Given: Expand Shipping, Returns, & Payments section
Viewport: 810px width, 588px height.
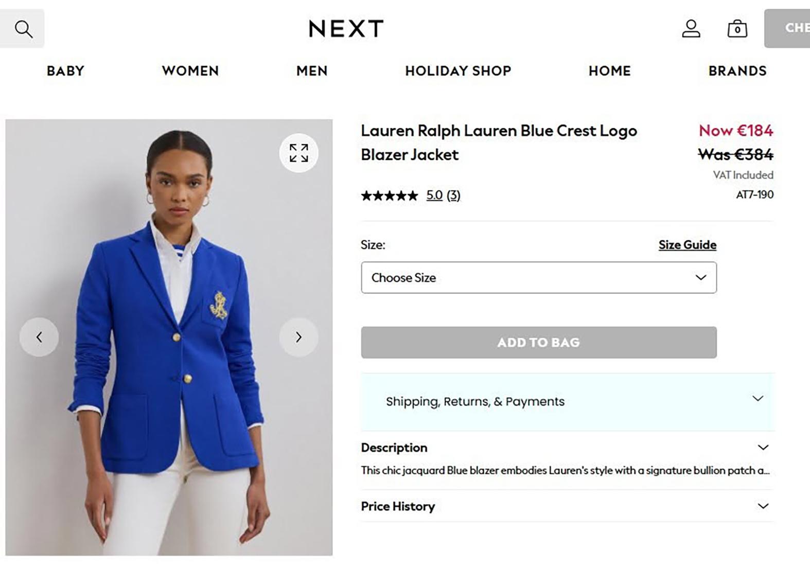Looking at the screenshot, I should (568, 402).
